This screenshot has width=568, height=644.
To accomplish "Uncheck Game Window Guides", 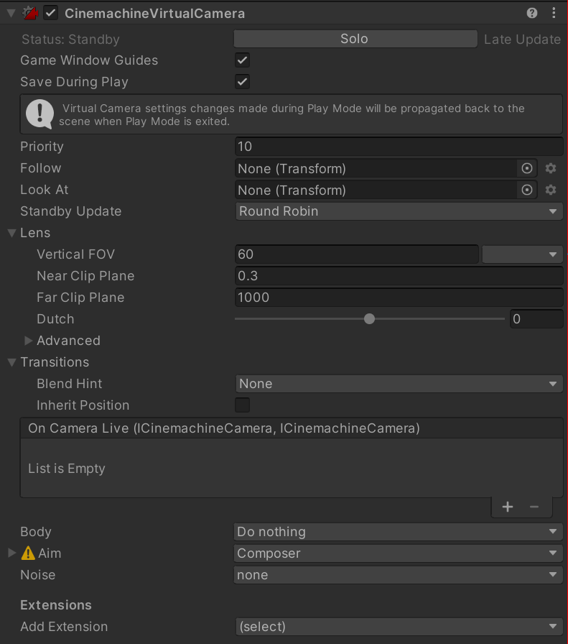I will (x=242, y=60).
